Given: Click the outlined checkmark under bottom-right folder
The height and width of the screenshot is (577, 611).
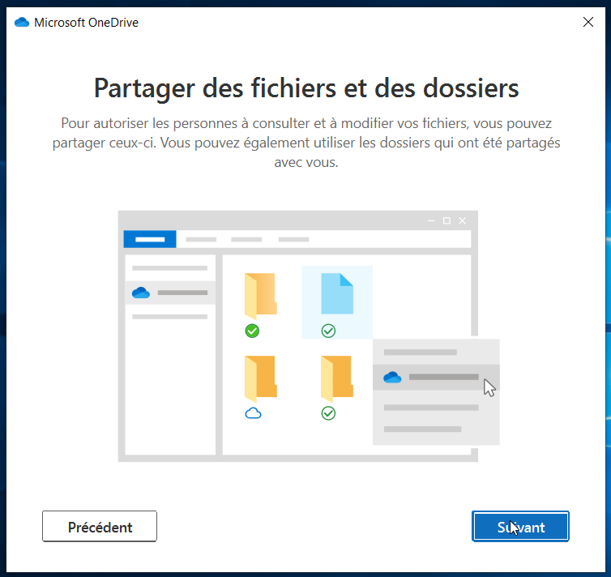Looking at the screenshot, I should tap(328, 413).
